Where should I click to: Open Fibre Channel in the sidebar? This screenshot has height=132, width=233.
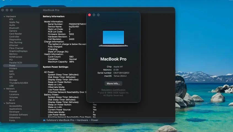click(x=16, y=48)
